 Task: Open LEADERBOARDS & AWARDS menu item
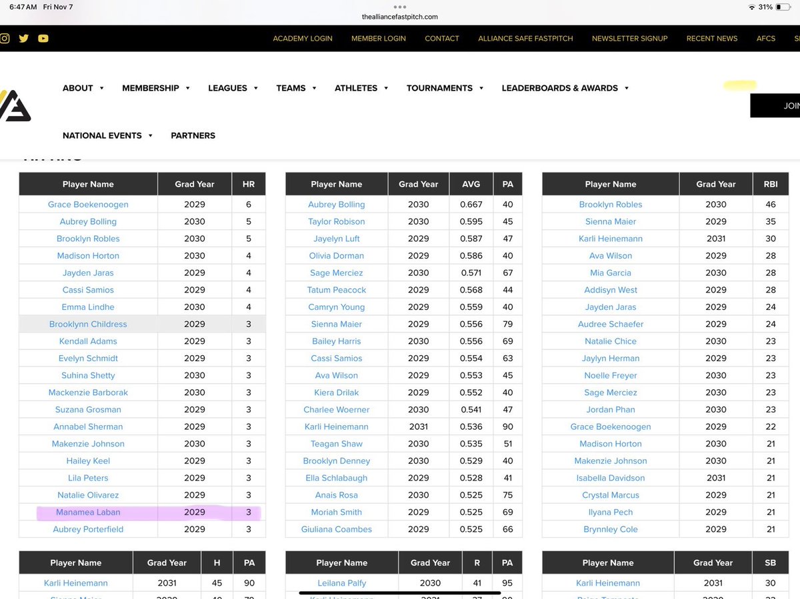pos(559,88)
